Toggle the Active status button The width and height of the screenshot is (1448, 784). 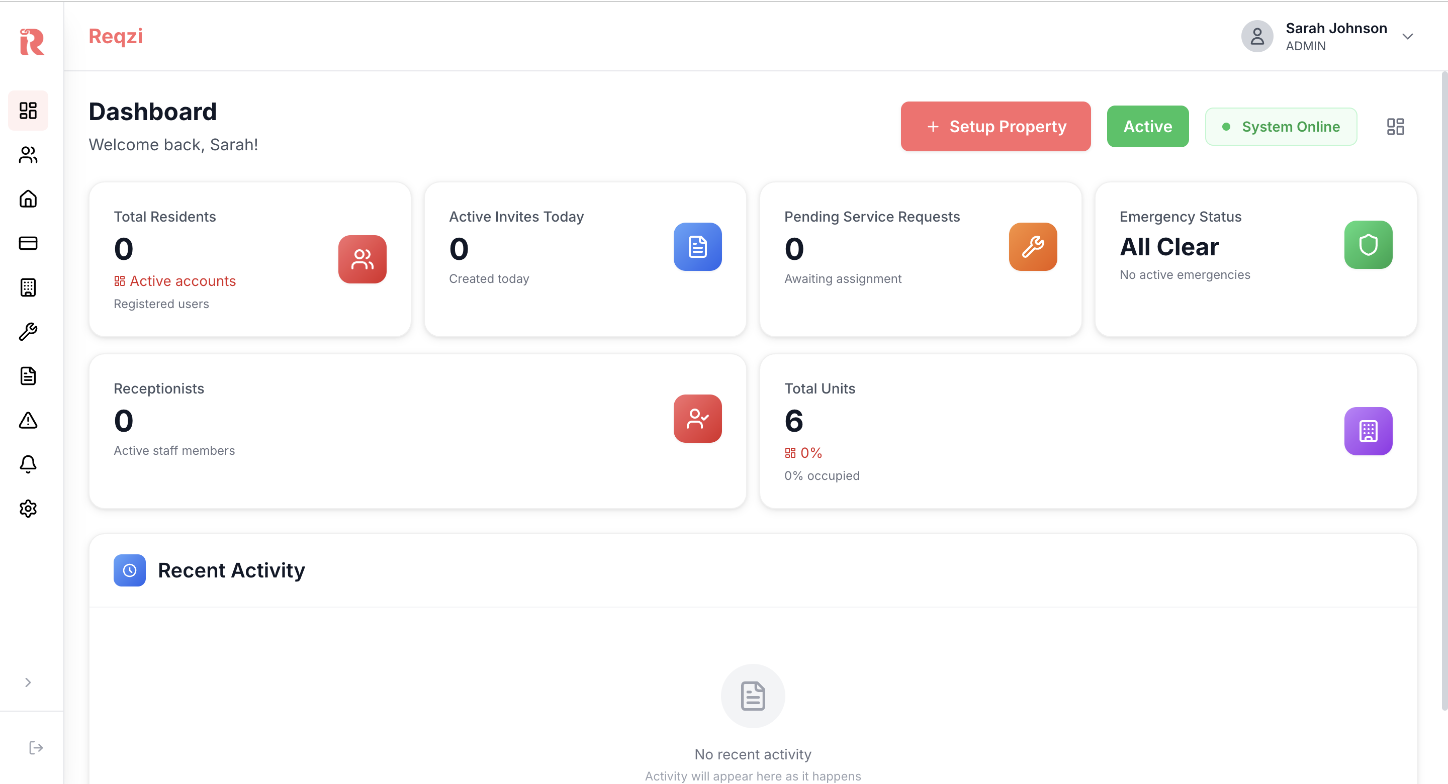coord(1147,127)
